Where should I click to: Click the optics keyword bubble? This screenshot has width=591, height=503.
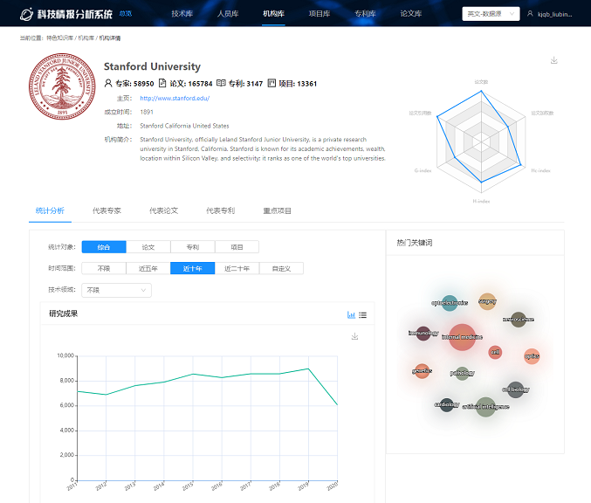[x=532, y=356]
